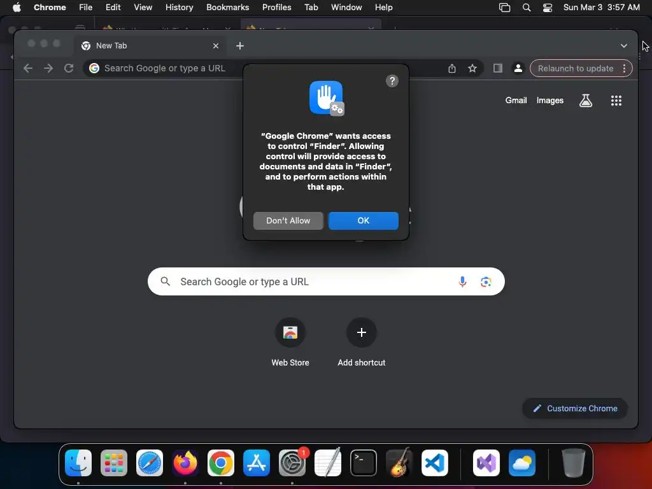This screenshot has height=489, width=652.
Task: Click the Stage Manager windows icon in menu bar
Action: pyautogui.click(x=504, y=8)
